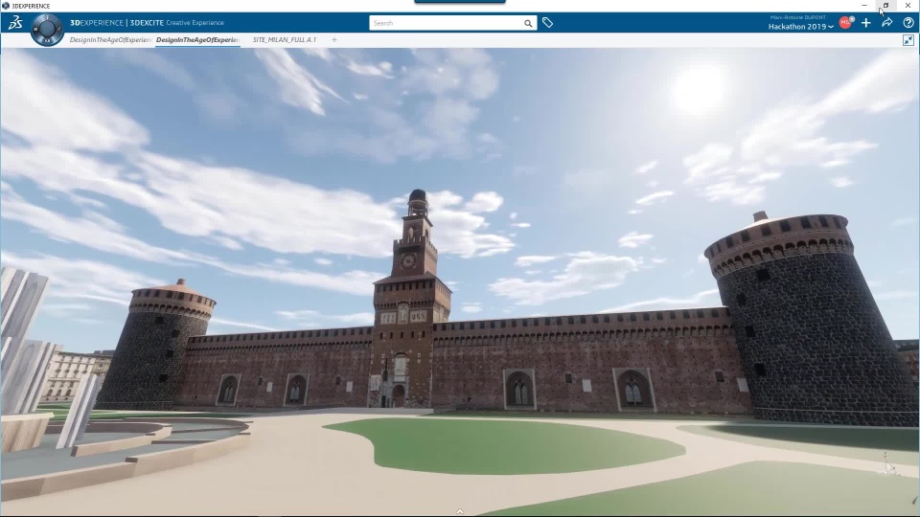
Task: Minimize the 3DEXPERIENCE window
Action: [x=864, y=6]
